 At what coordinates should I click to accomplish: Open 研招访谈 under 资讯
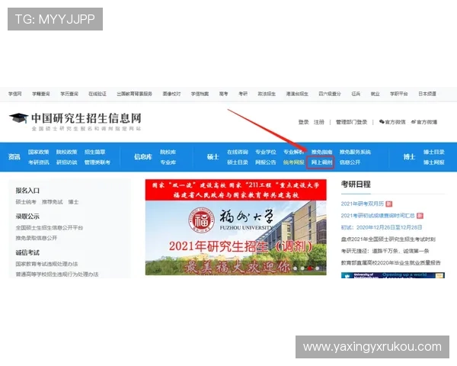67,162
